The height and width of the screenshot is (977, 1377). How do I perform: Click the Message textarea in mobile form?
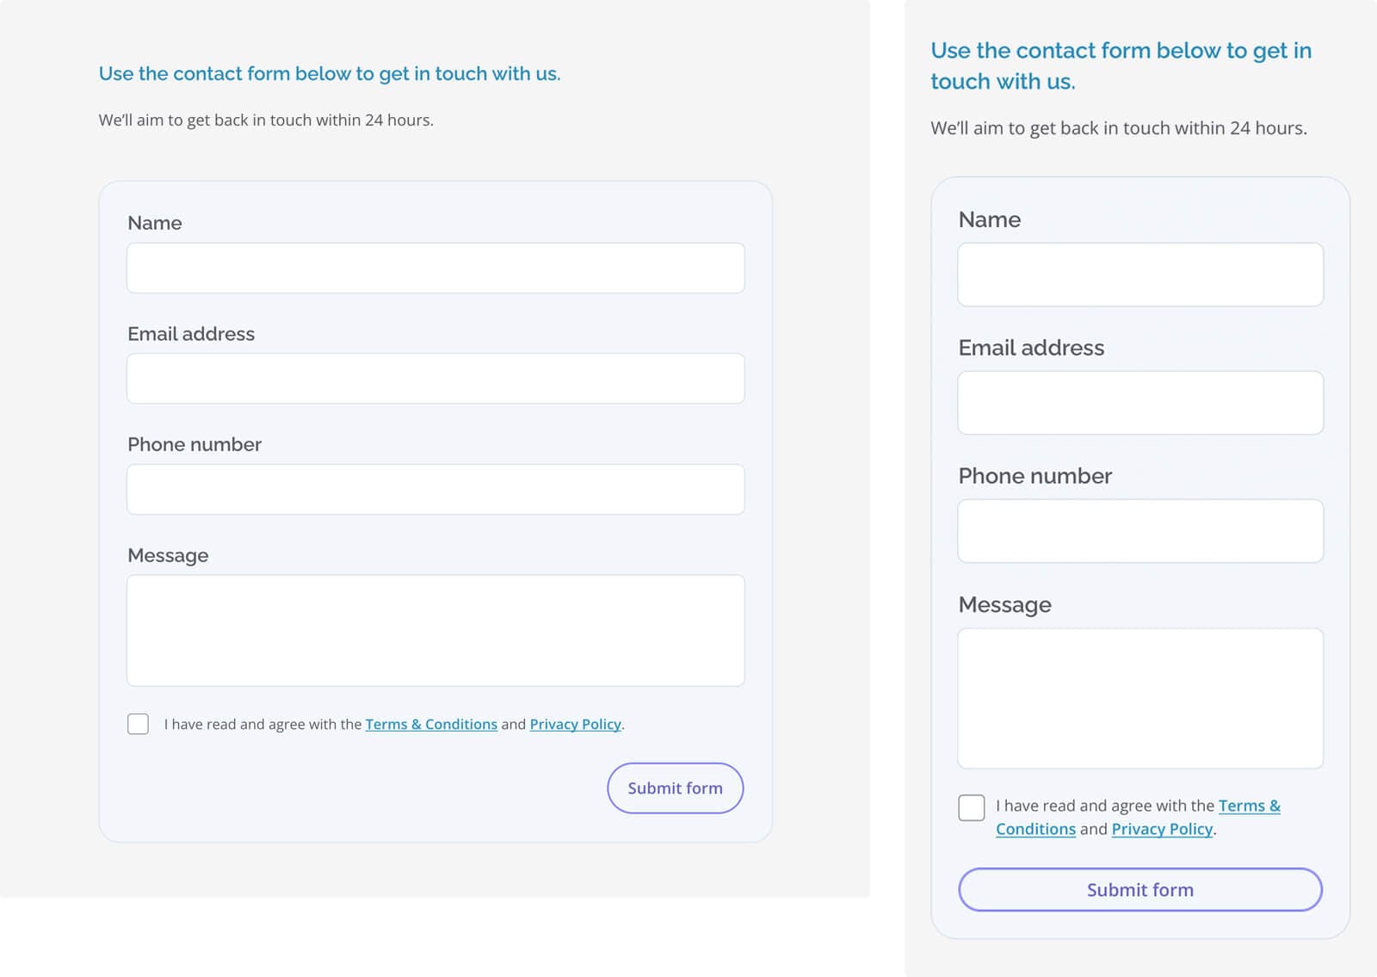[1140, 698]
